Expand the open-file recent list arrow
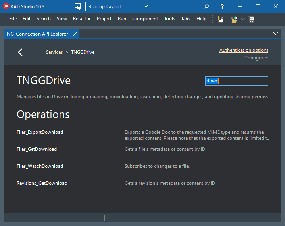Image resolution: width=285 pixels, height=226 pixels. pos(243,19)
